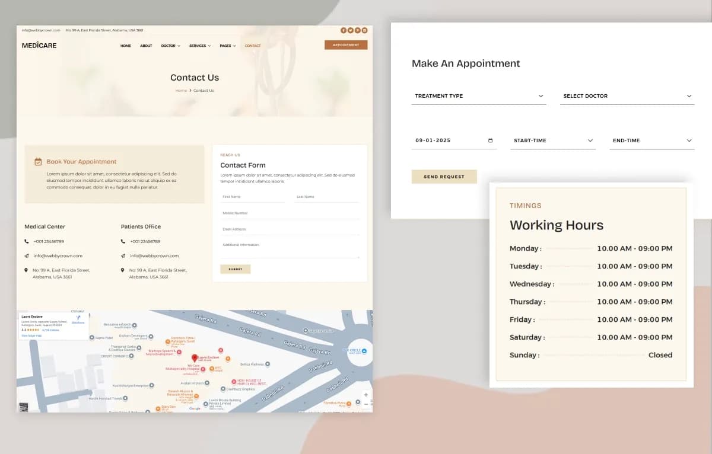Click the SUBMIT button on Contact Form
Image resolution: width=712 pixels, height=454 pixels.
click(236, 269)
